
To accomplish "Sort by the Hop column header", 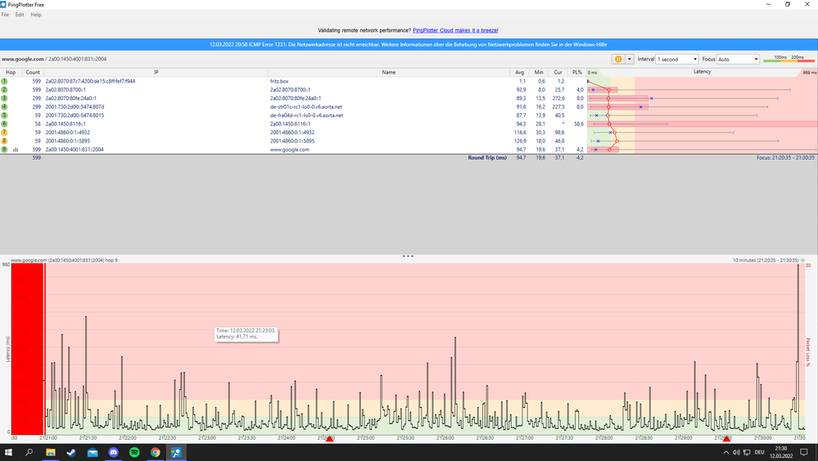I will [11, 73].
